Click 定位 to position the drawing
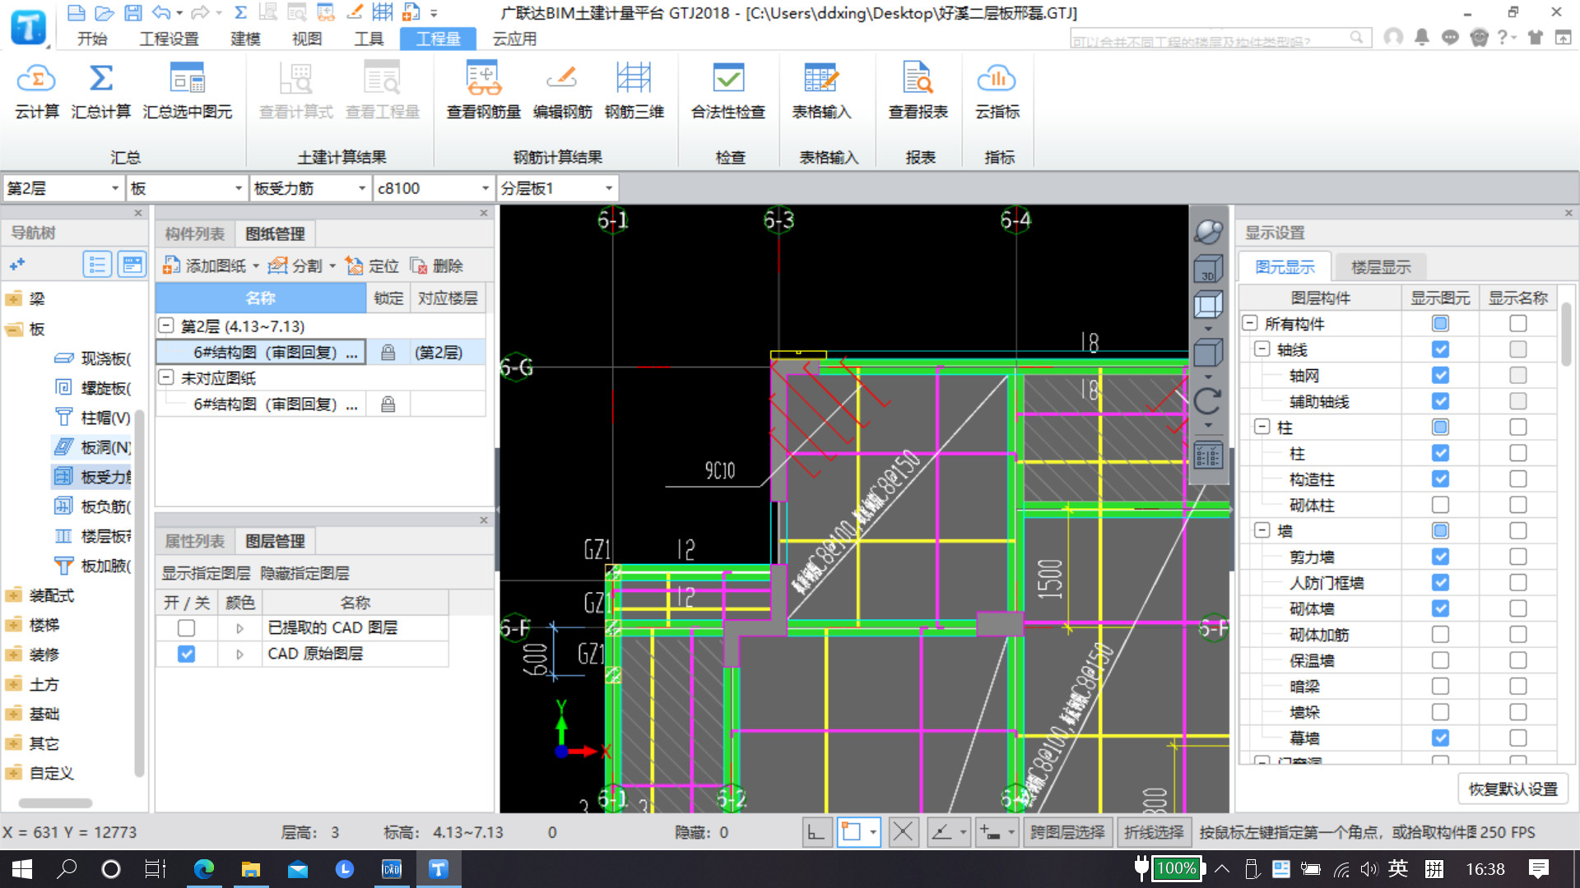Screen dimensions: 1580x888 372,266
